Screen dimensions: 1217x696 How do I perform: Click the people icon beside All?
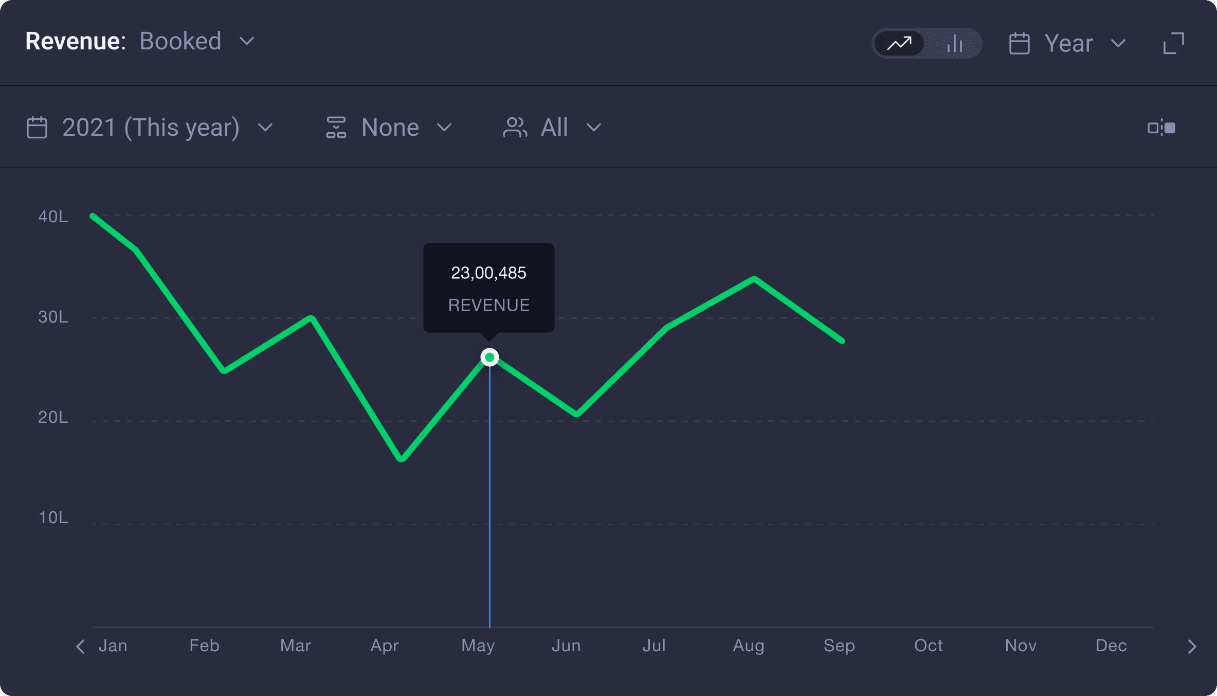coord(515,128)
